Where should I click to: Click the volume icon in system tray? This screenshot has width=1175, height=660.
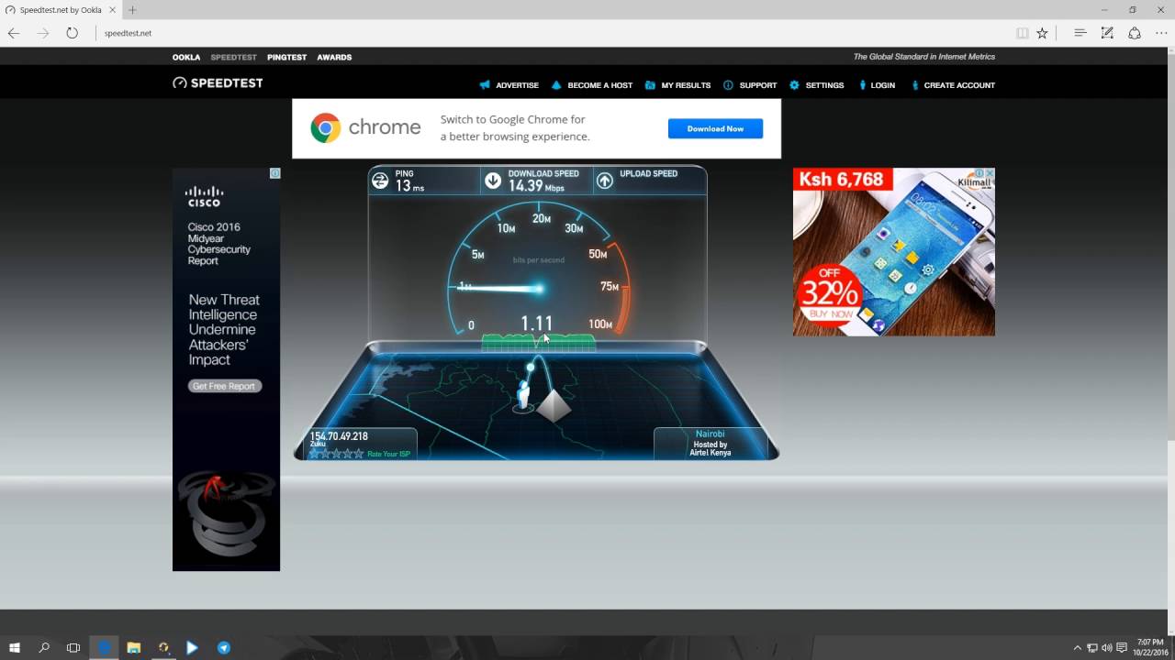point(1106,648)
